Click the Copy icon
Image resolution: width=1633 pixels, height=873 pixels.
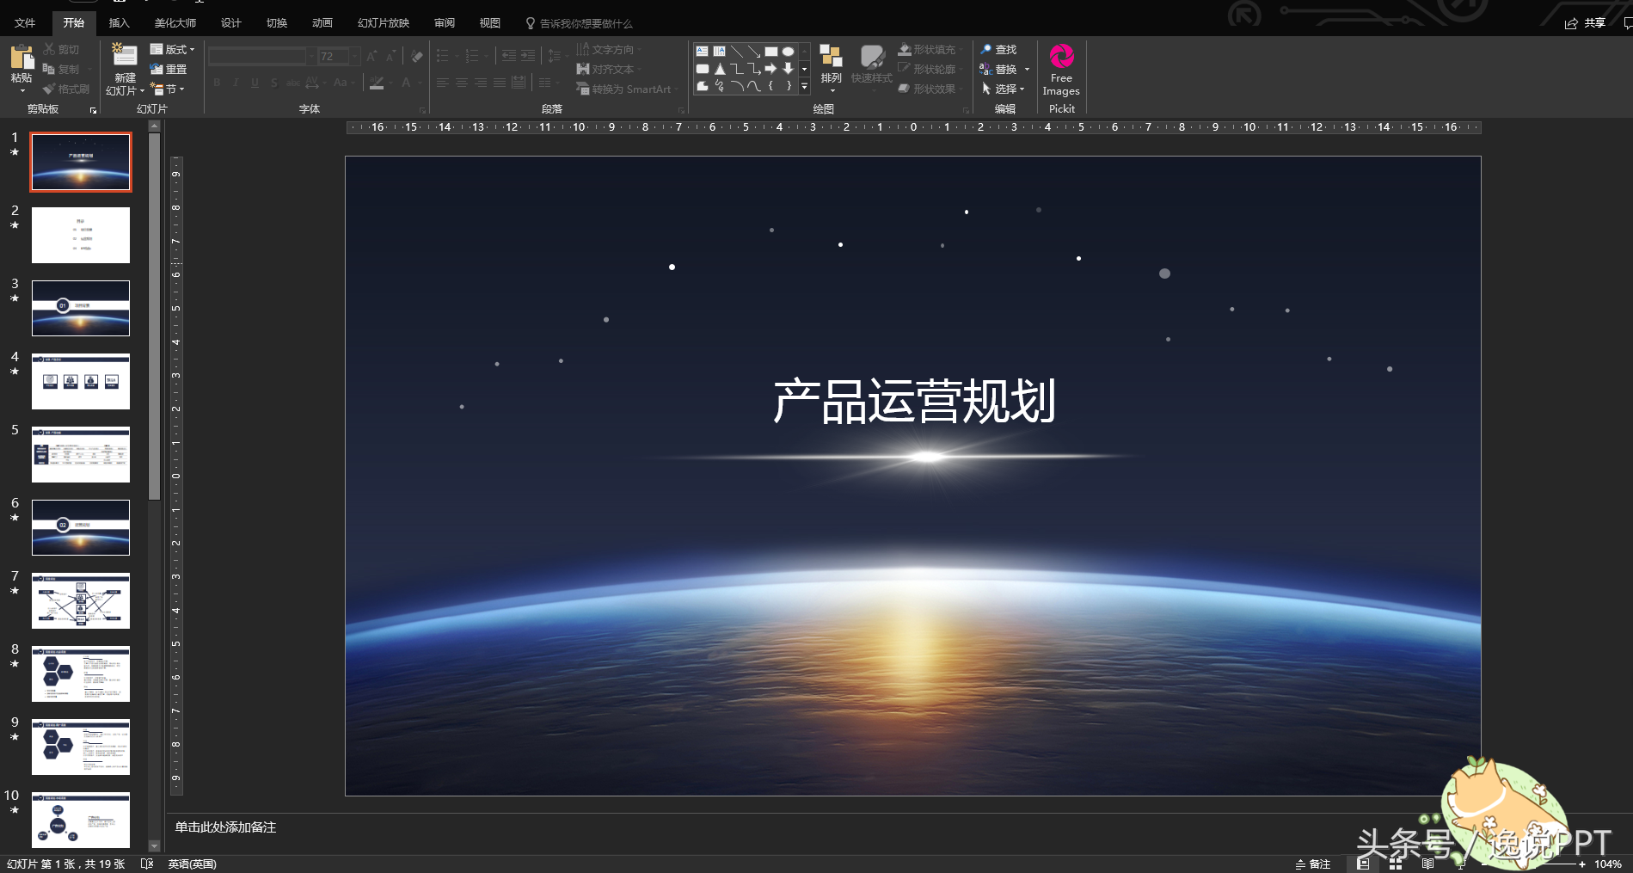click(49, 69)
